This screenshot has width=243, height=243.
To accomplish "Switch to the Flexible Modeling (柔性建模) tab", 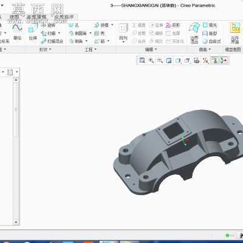I will click(x=37, y=17).
